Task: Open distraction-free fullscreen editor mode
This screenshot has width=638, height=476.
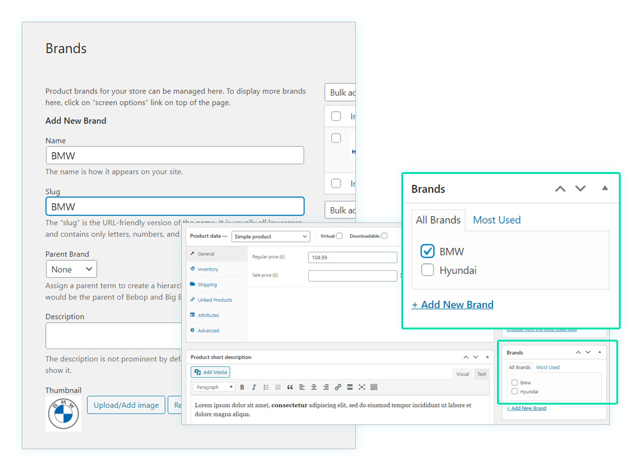Action: click(x=362, y=387)
